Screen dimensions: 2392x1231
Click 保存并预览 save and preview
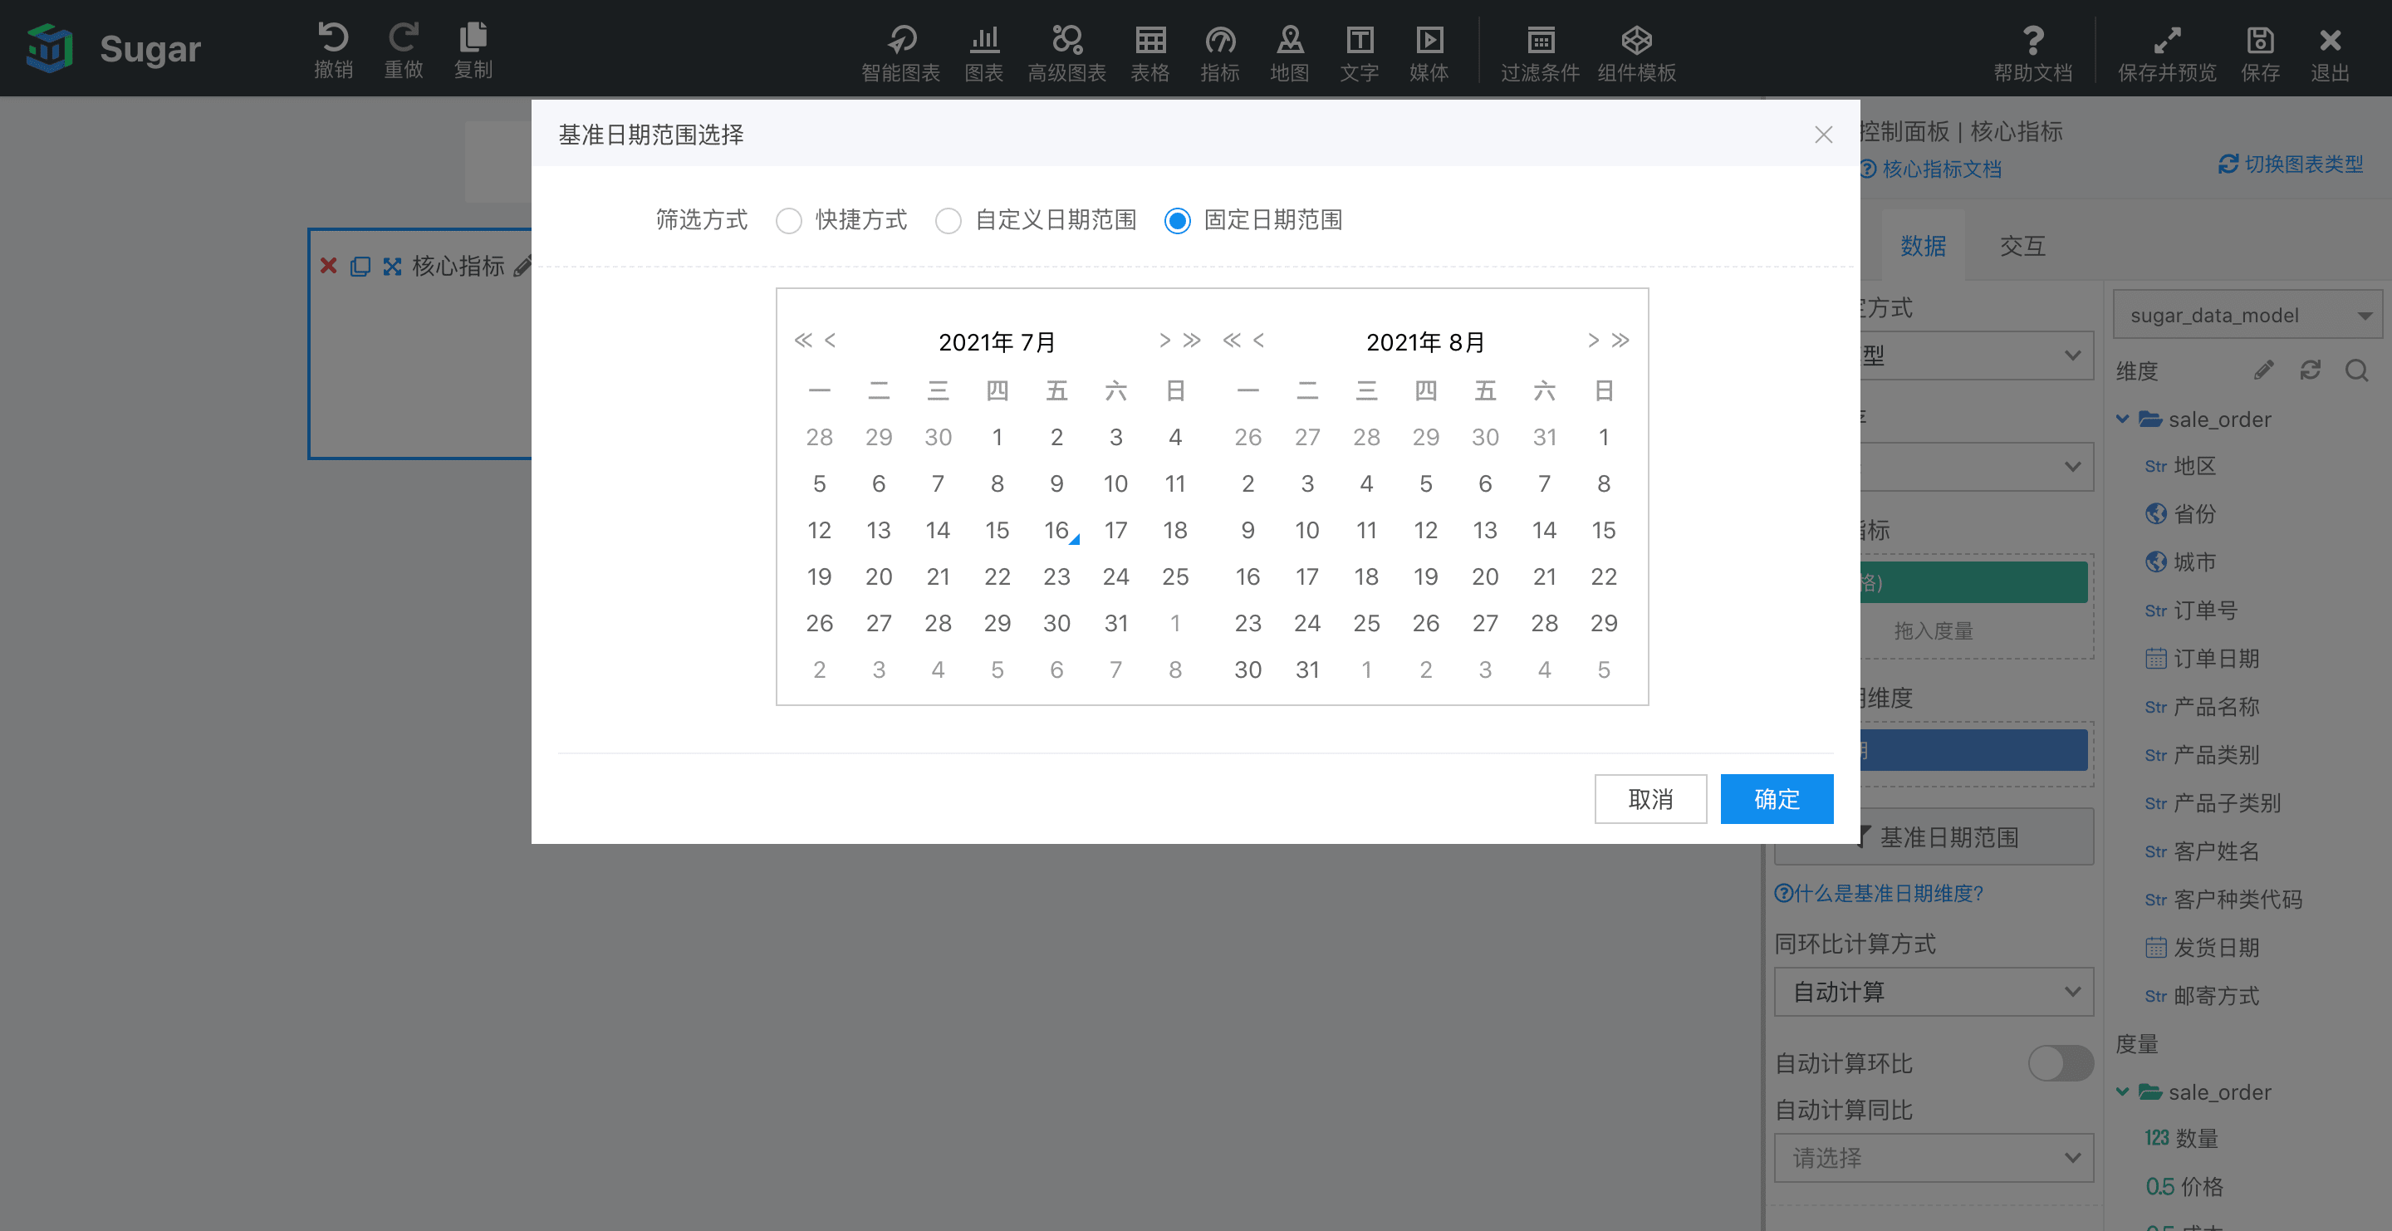tap(2166, 52)
